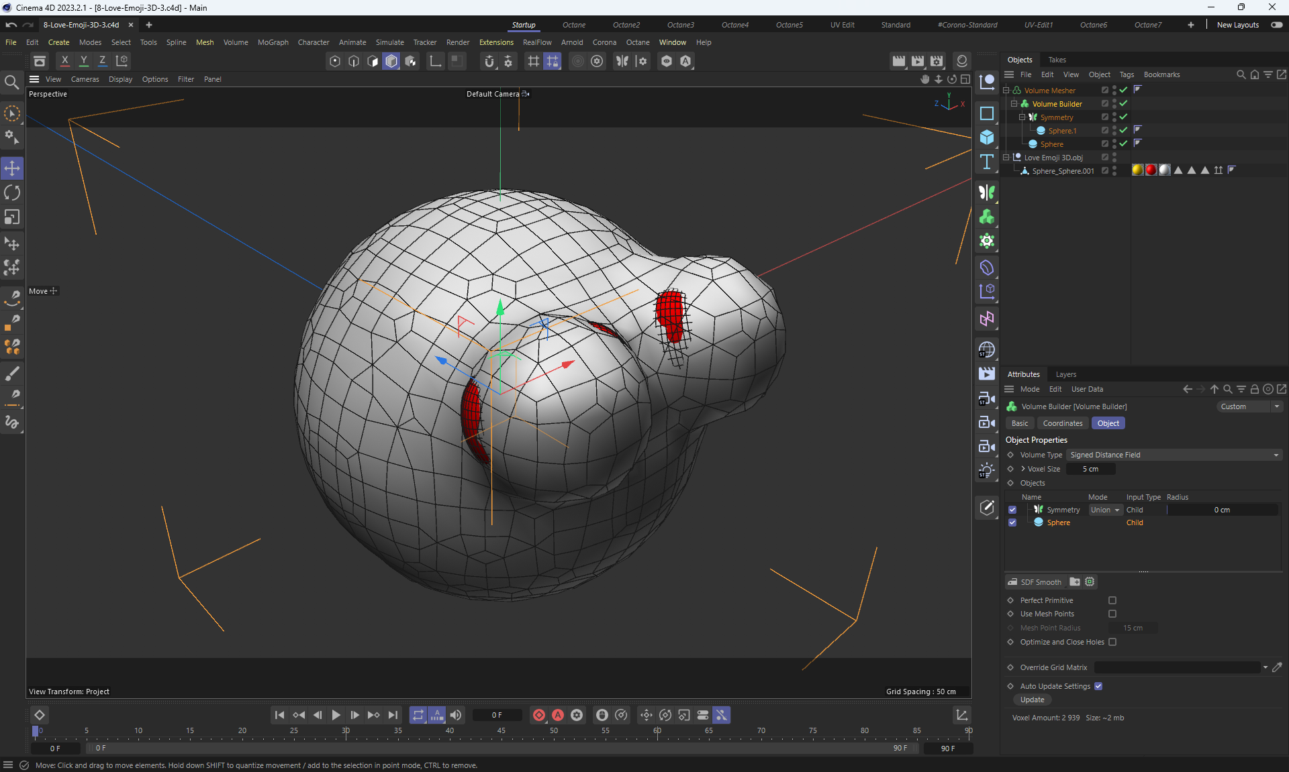
Task: Enable Perfect Primitive checkbox
Action: pyautogui.click(x=1112, y=600)
